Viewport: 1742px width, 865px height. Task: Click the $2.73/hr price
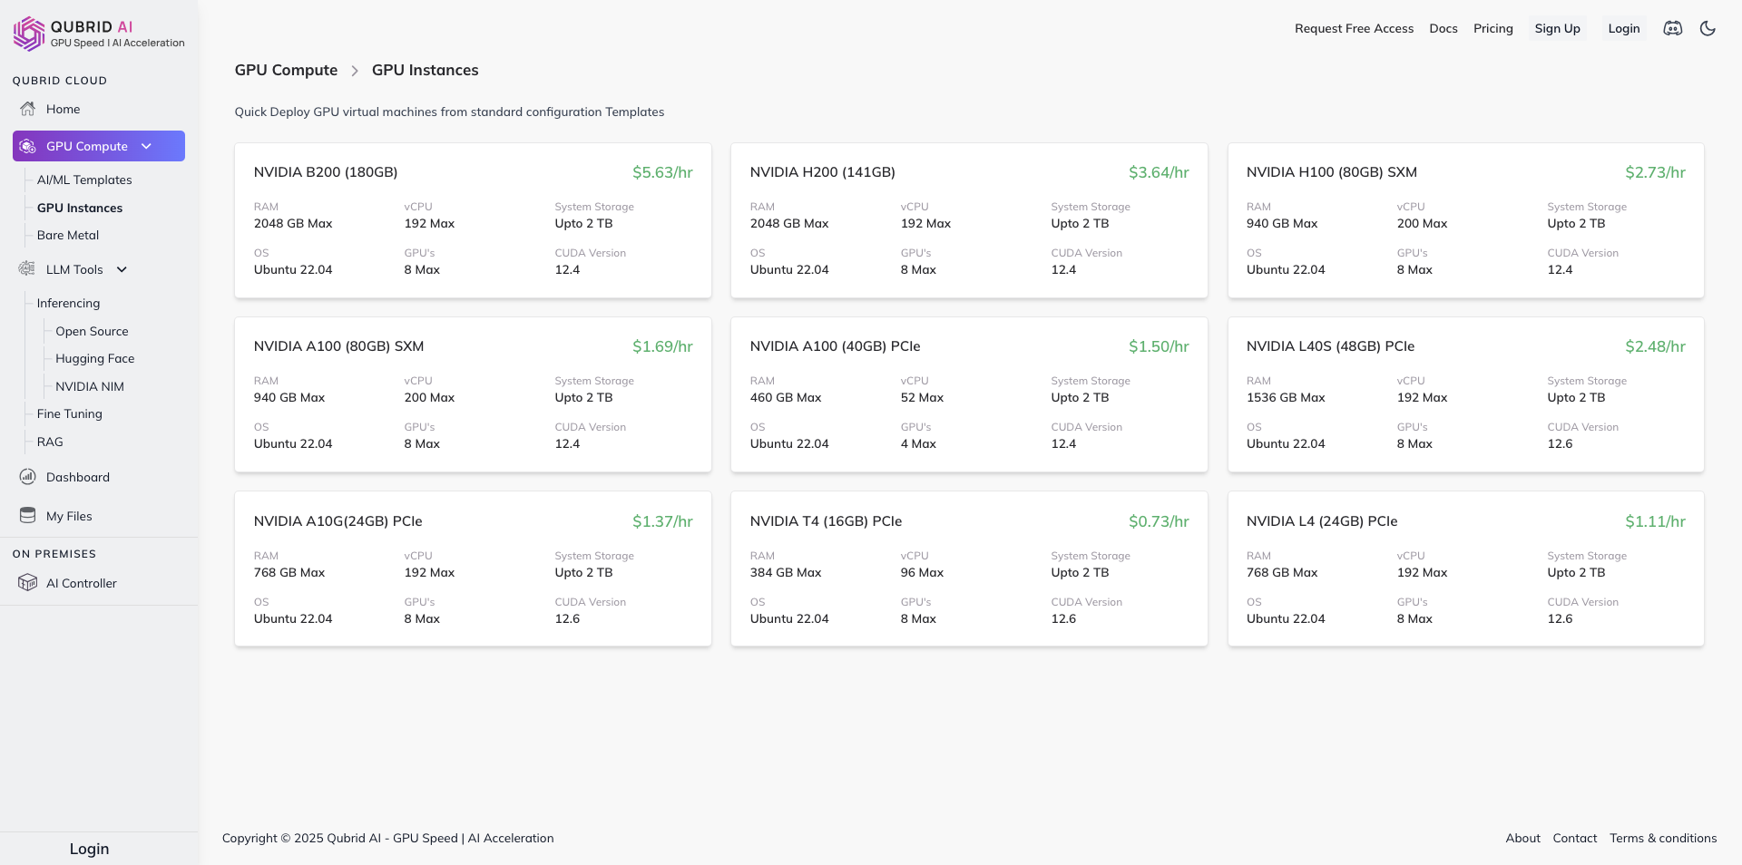(x=1655, y=172)
